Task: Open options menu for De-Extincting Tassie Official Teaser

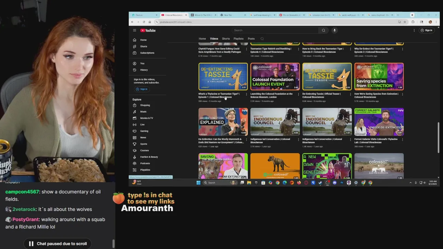Action: (350, 94)
